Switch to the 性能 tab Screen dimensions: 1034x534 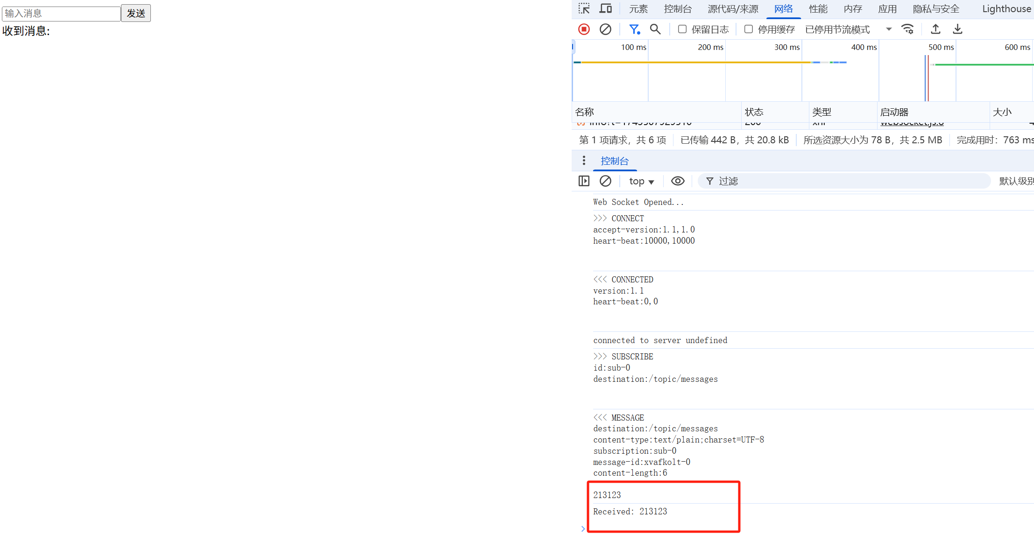[x=818, y=9]
